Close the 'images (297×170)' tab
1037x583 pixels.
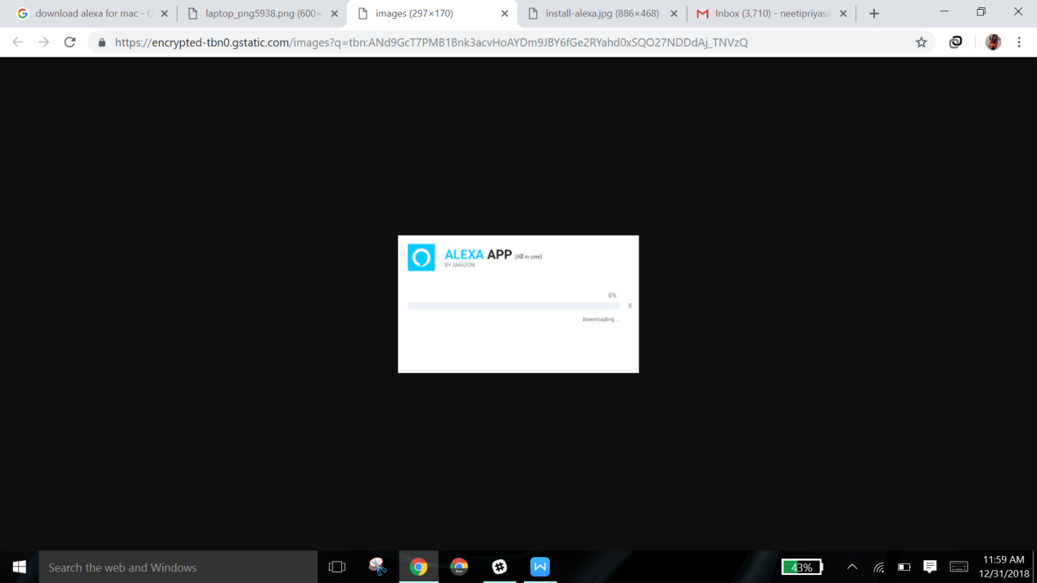coord(504,14)
